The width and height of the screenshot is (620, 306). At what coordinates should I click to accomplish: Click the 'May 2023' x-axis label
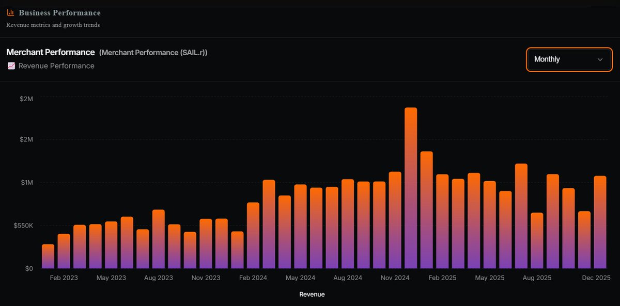[x=111, y=278]
